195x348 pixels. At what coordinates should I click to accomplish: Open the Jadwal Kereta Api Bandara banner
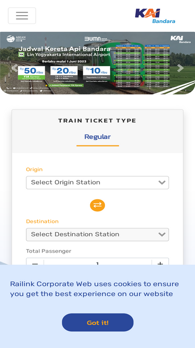point(98,63)
